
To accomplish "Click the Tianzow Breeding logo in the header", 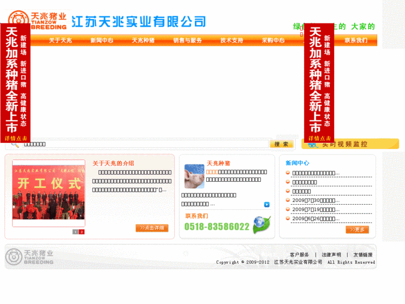I will click(37, 20).
